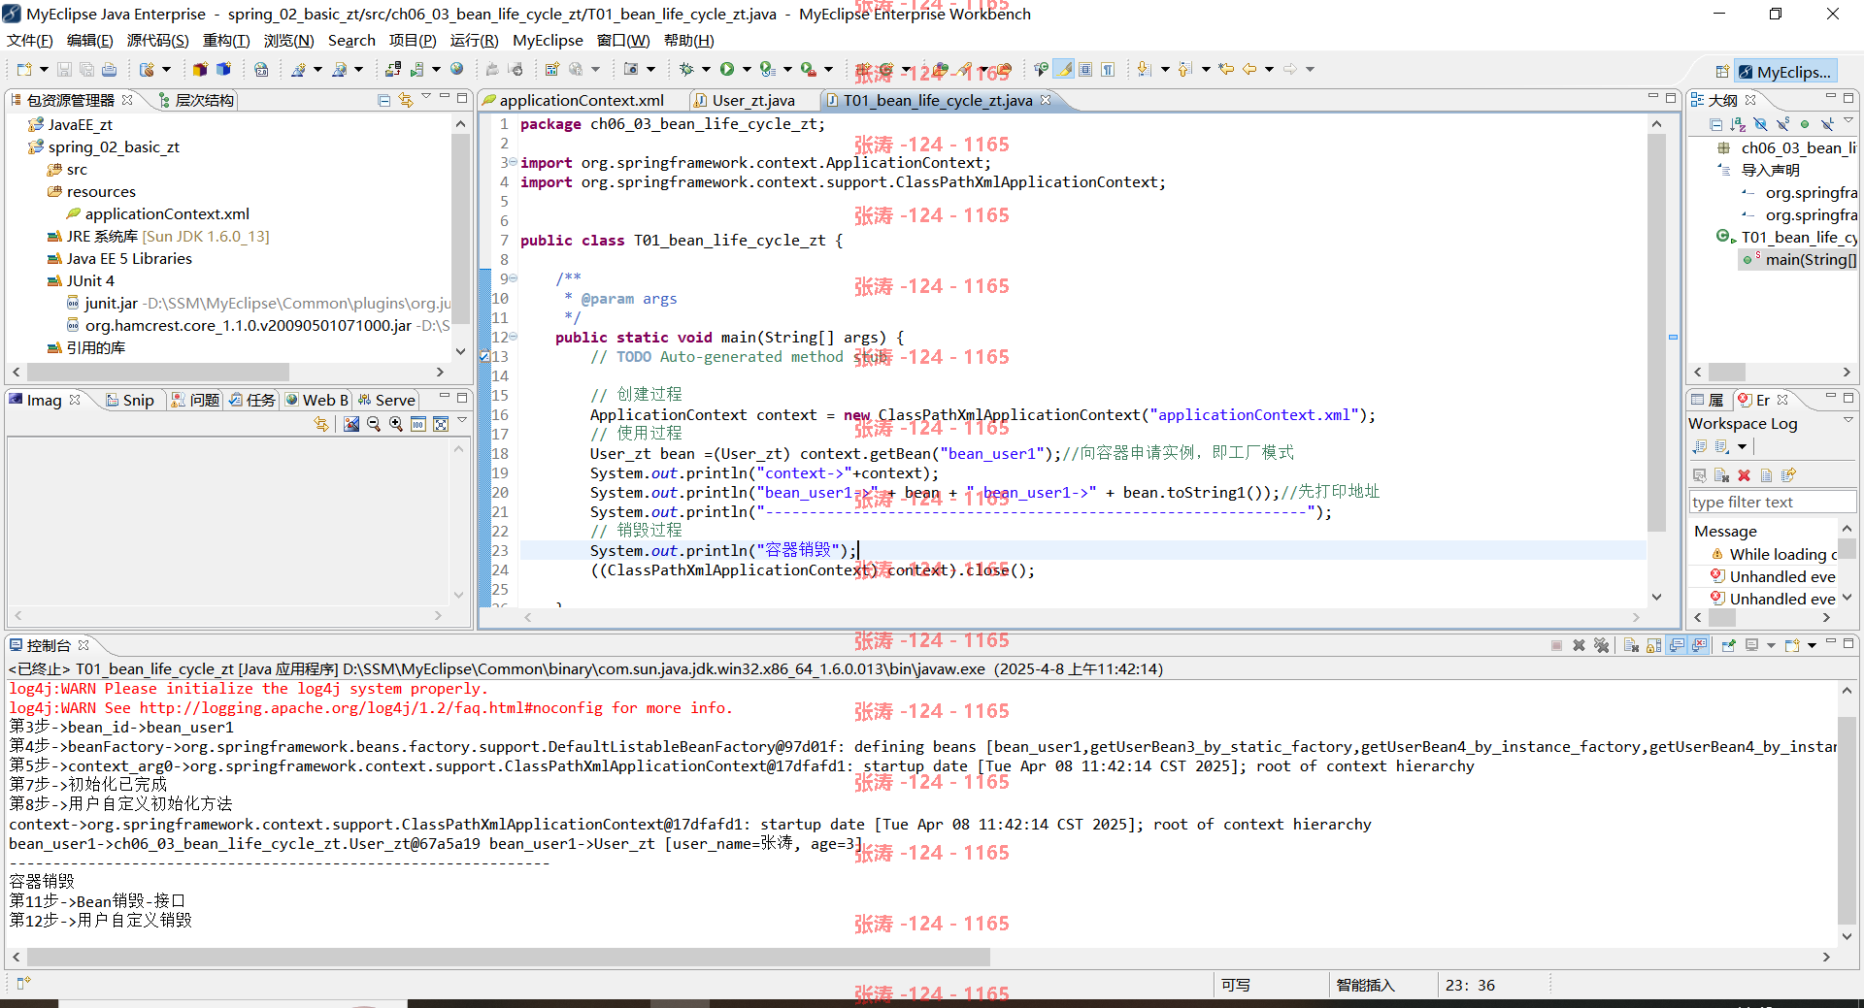1864x1008 pixels.
Task: Open the 问题 problems tab
Action: point(195,400)
